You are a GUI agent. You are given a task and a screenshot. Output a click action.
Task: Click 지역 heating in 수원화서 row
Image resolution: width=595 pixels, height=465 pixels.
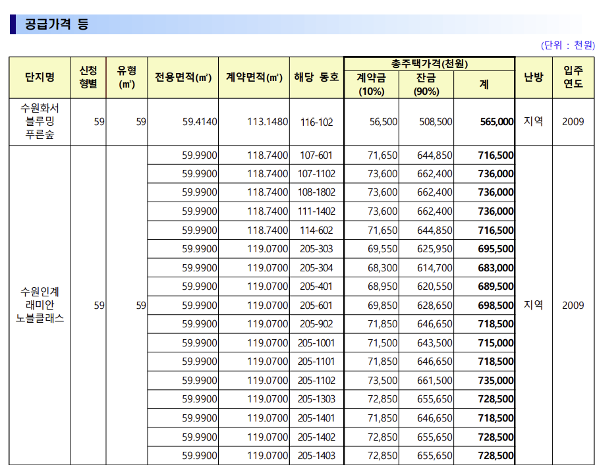pyautogui.click(x=534, y=121)
